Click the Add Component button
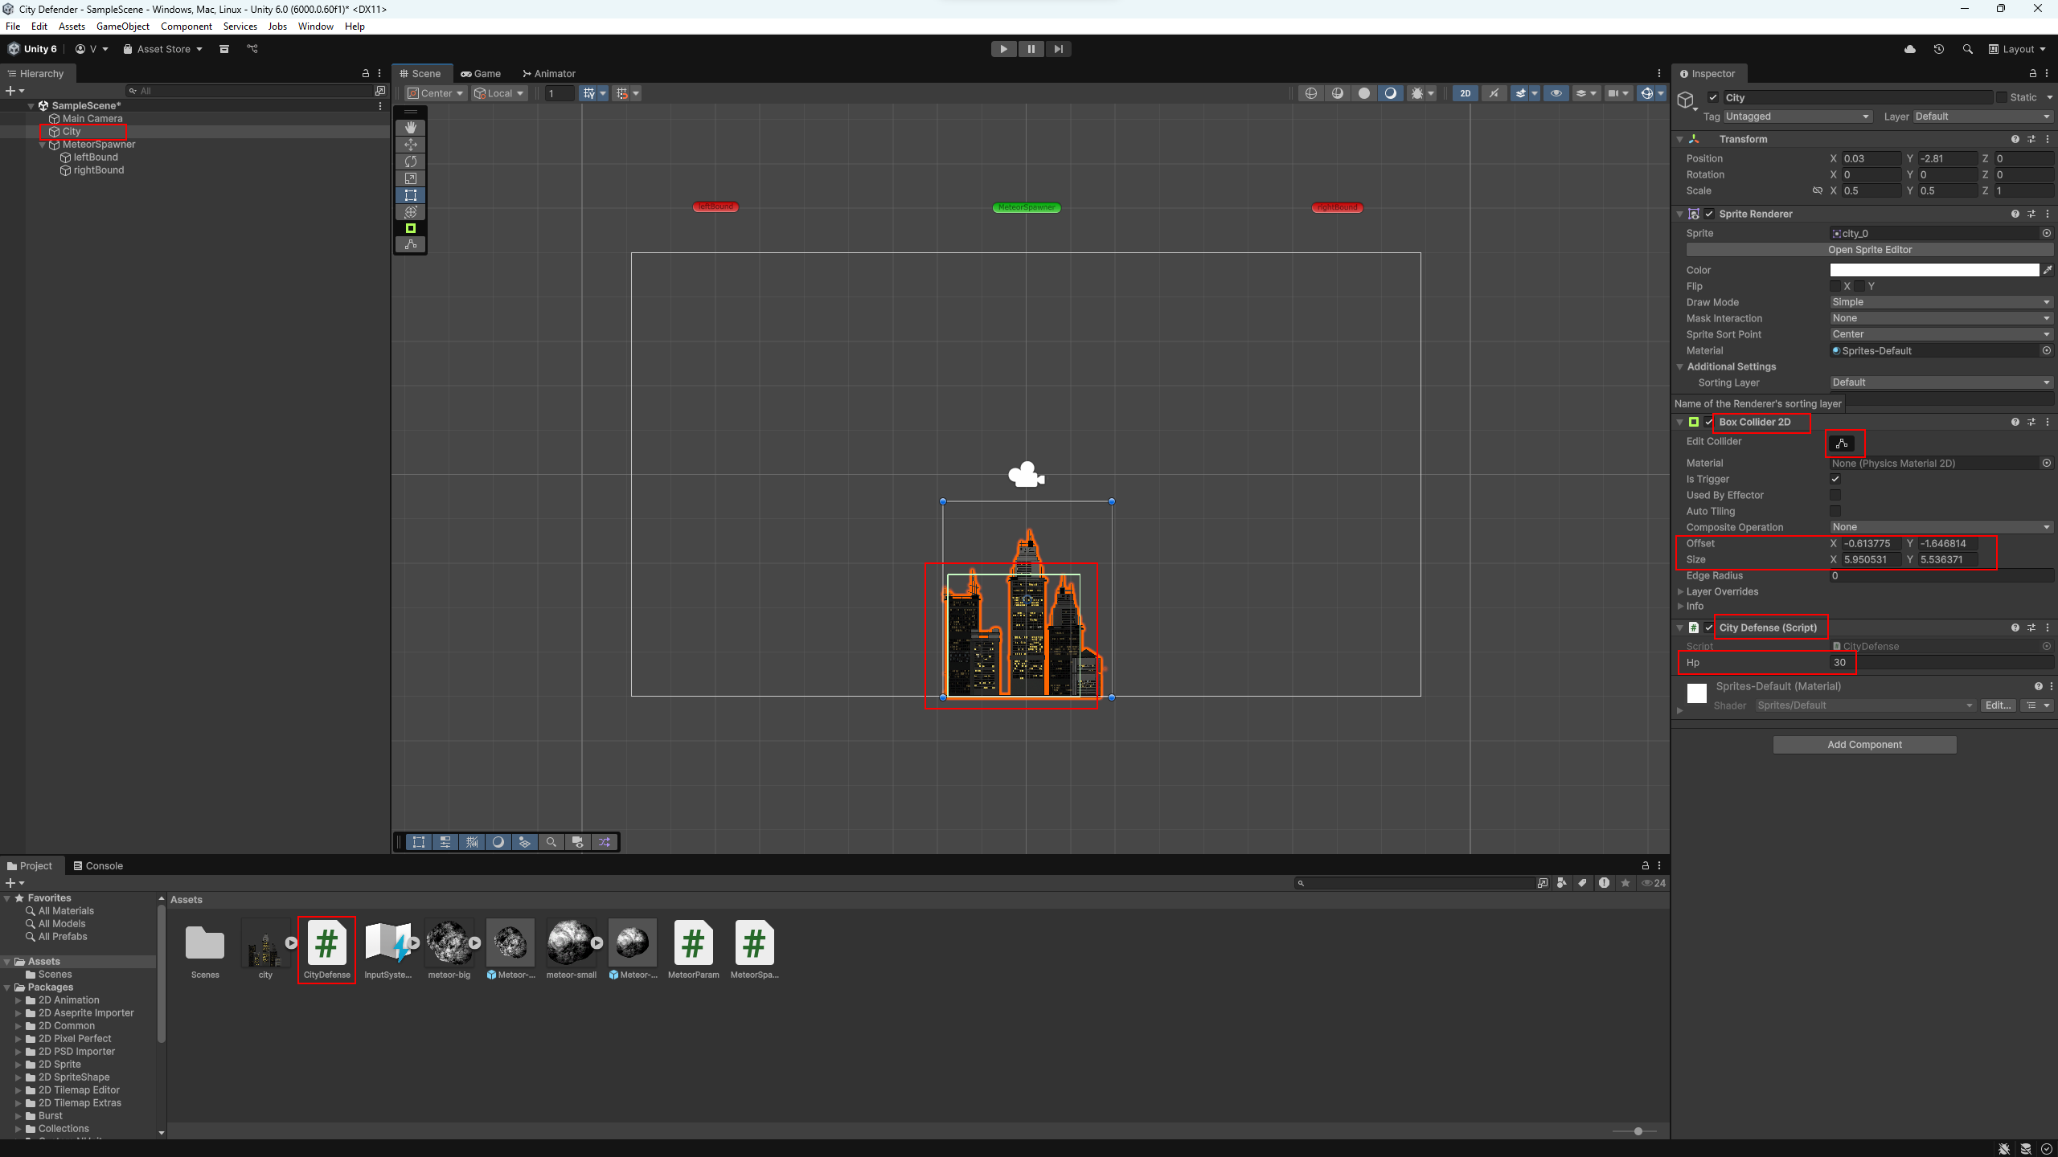This screenshot has width=2058, height=1157. tap(1864, 745)
